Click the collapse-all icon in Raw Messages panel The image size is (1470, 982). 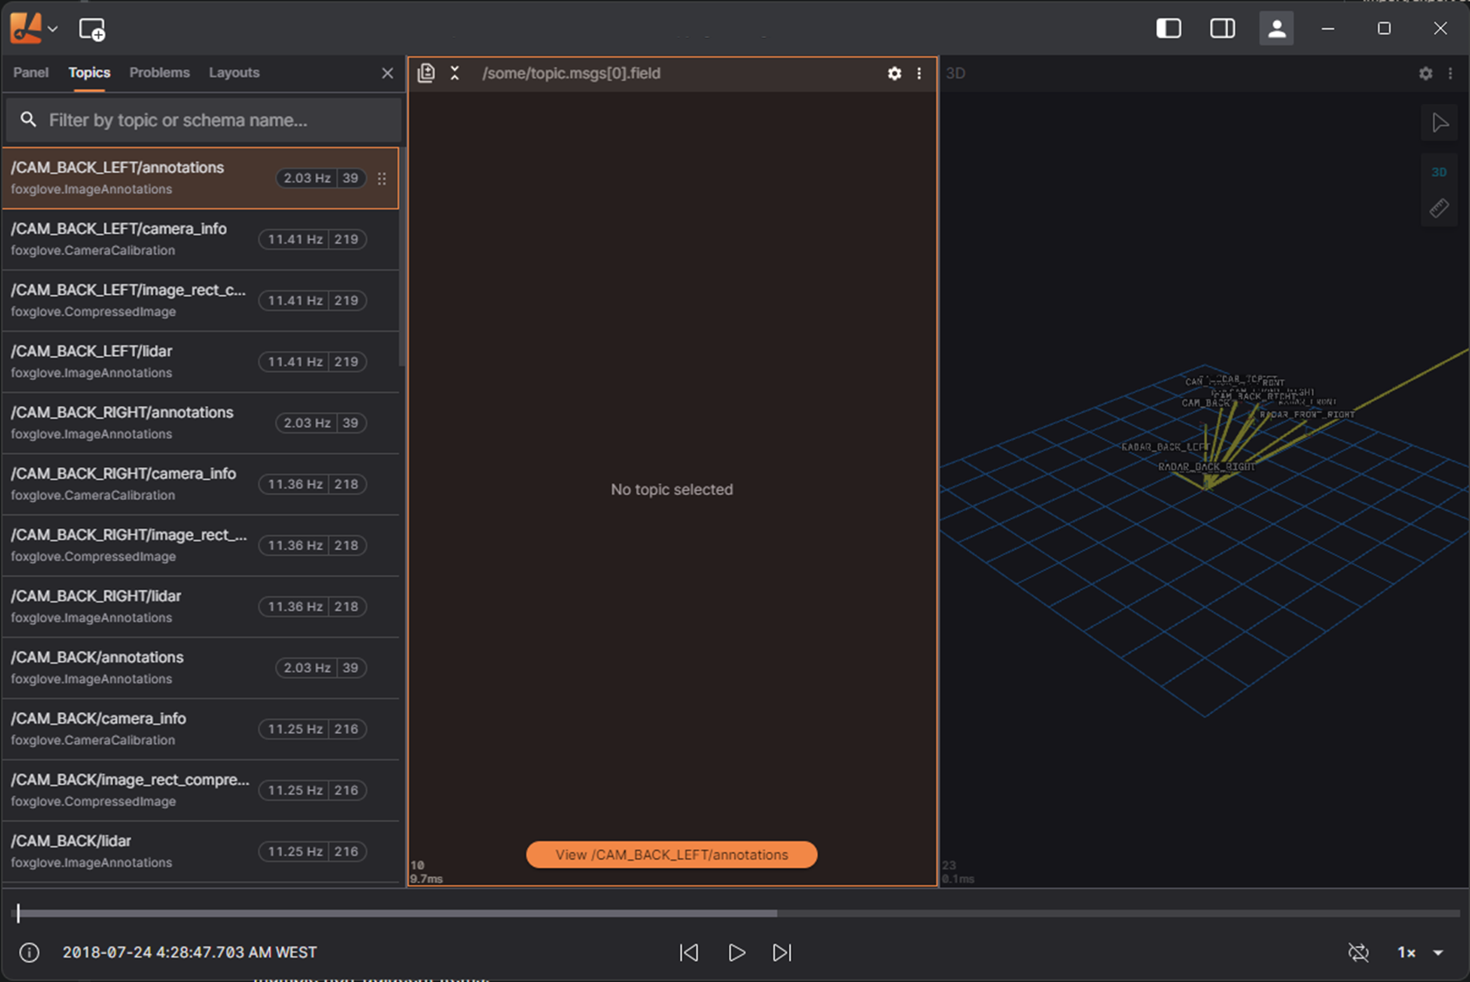point(455,73)
